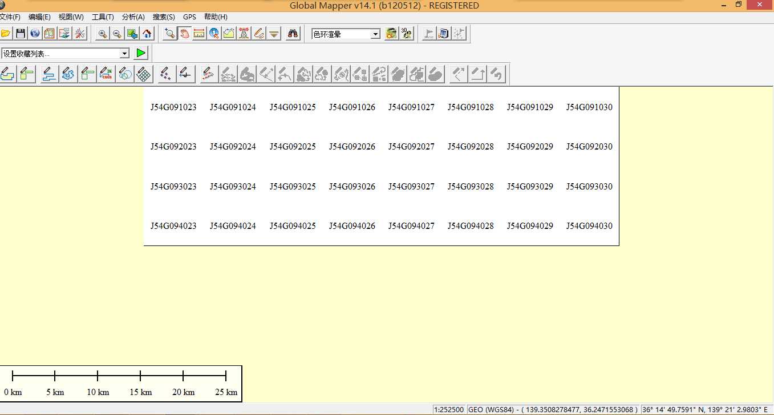Image resolution: width=774 pixels, height=415 pixels.
Task: Click the Zoom In magnifier icon
Action: (103, 34)
